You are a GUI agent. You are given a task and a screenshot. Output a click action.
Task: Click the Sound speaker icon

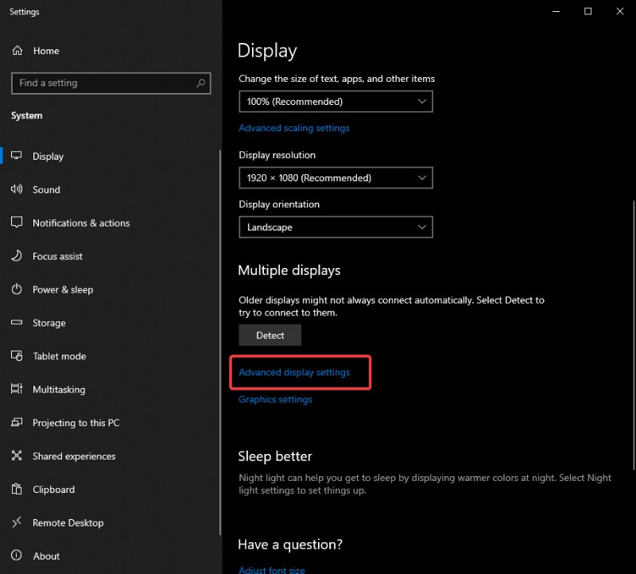[x=17, y=190]
